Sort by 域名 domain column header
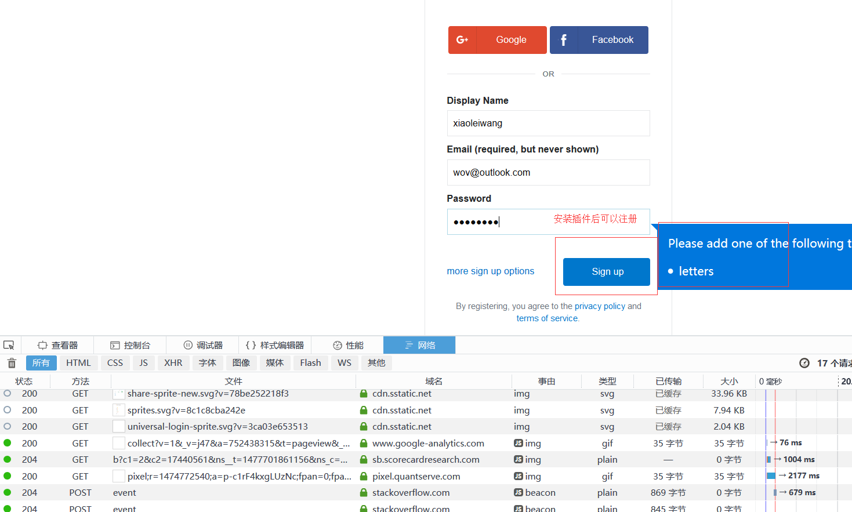Screen dimensions: 852x512 tap(434, 381)
